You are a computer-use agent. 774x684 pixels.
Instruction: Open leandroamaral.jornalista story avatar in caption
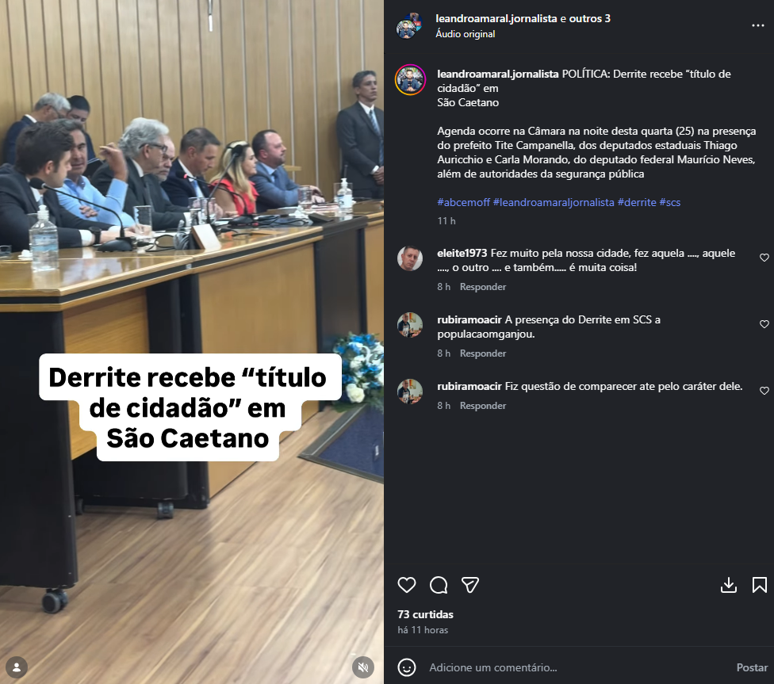tap(410, 79)
